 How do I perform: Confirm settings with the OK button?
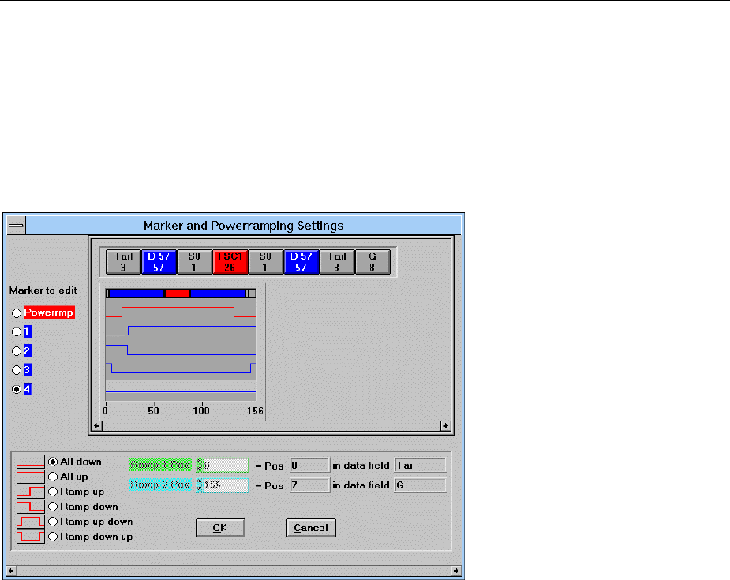pos(220,528)
